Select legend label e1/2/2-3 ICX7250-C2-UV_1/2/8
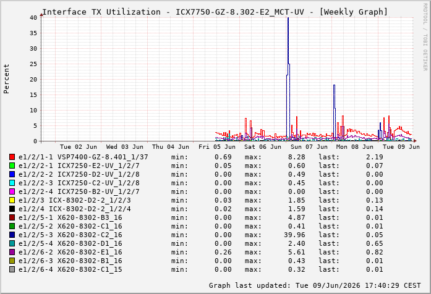The height and width of the screenshot is (294, 431). pos(79,183)
